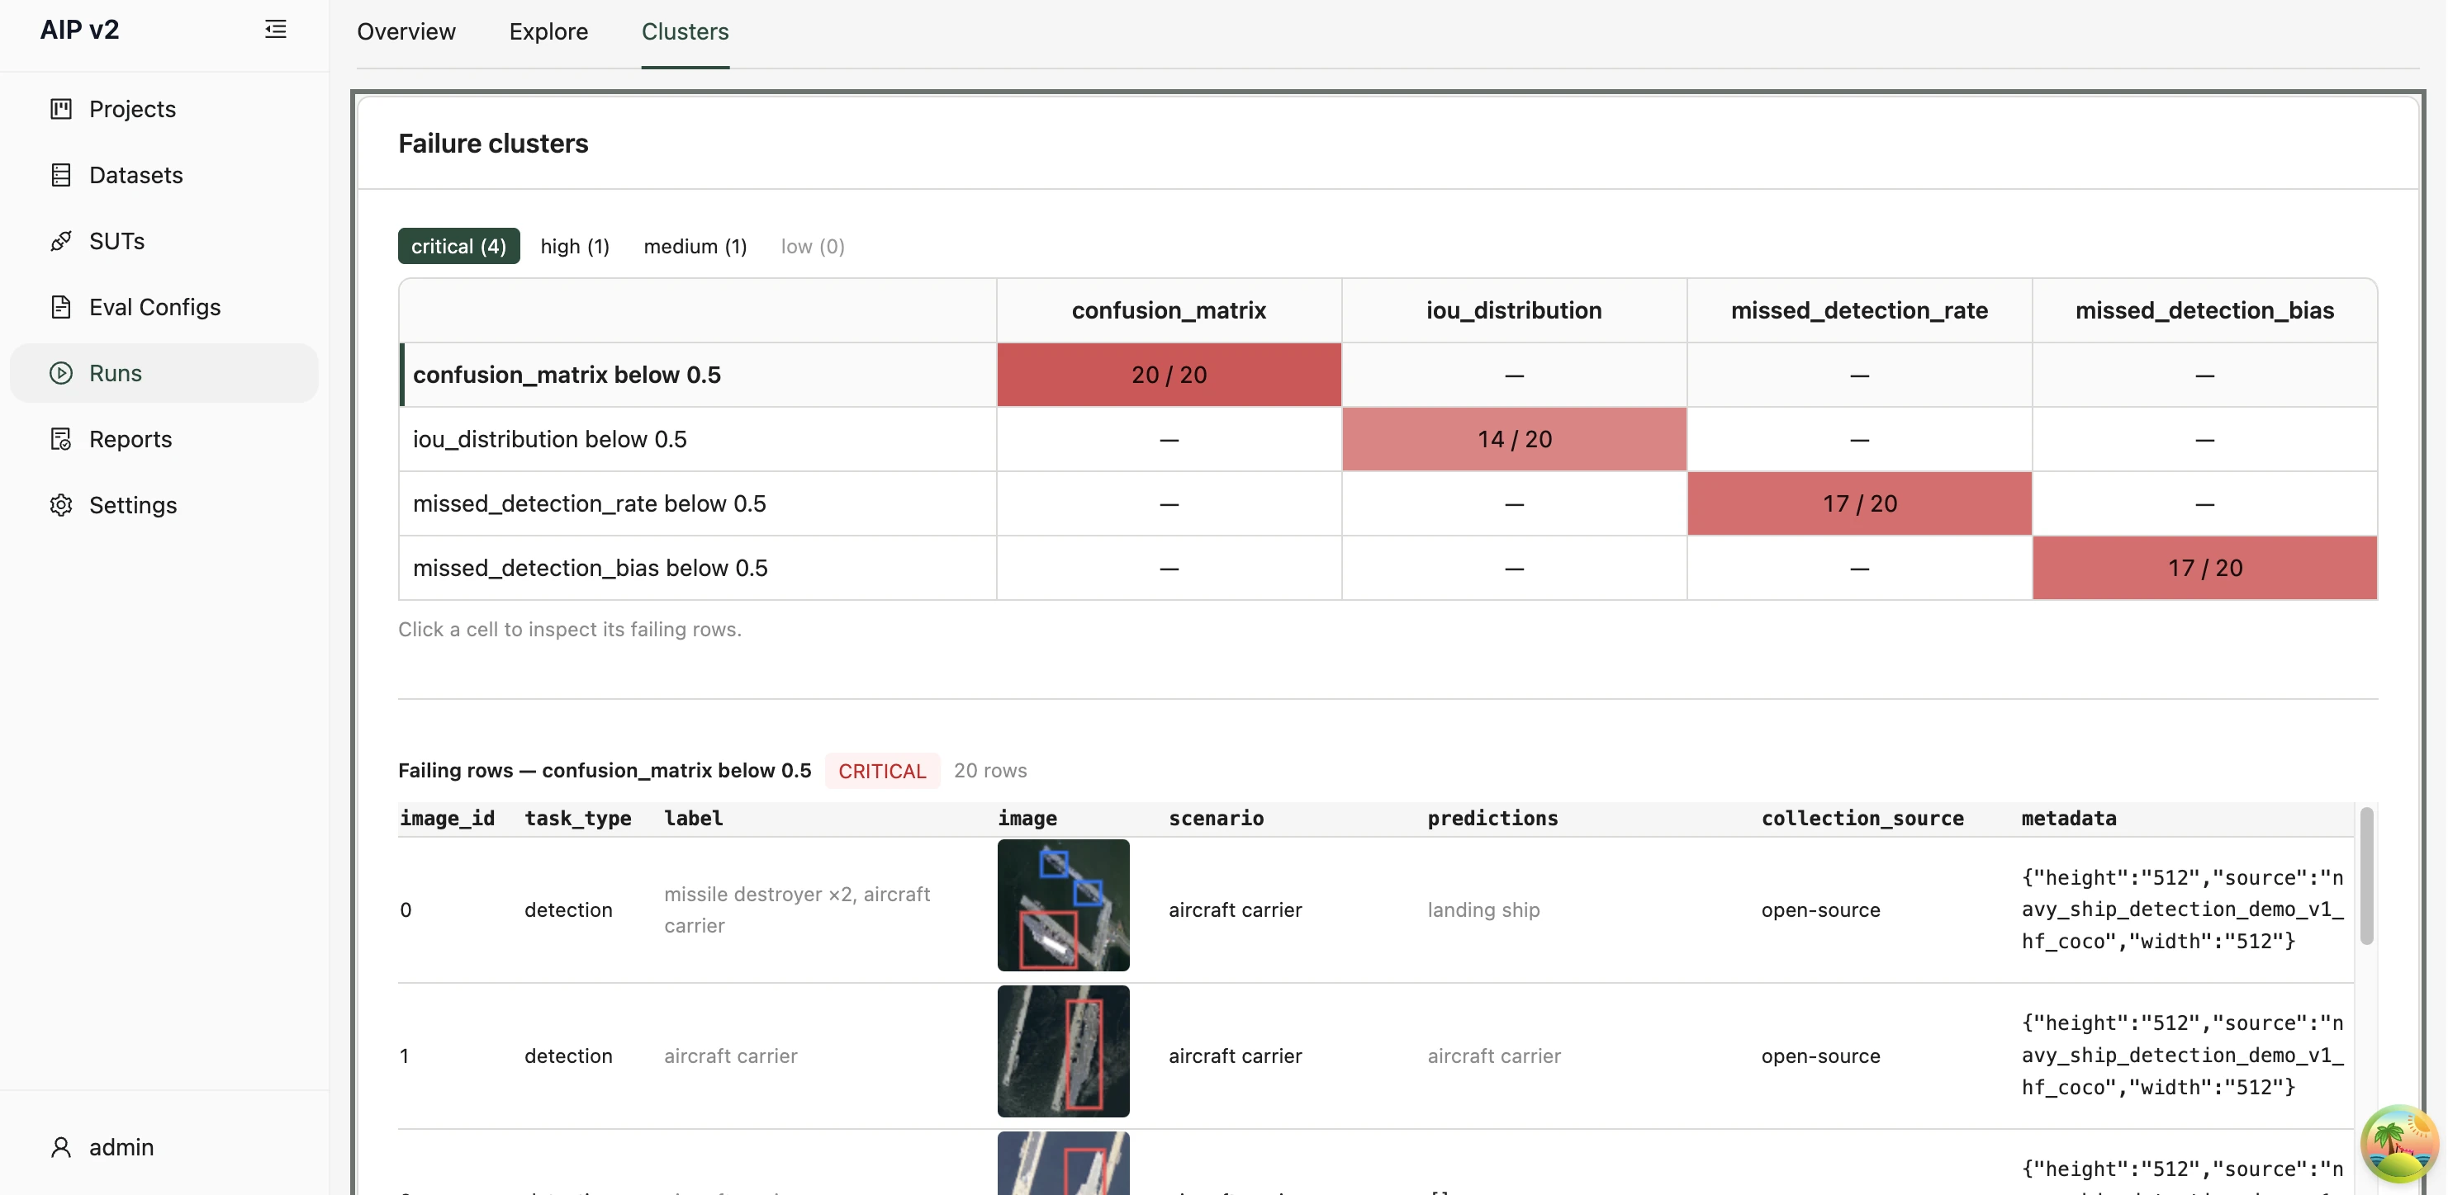Click the CRITICAL severity badge
This screenshot has height=1195, width=2448.
pos(882,770)
